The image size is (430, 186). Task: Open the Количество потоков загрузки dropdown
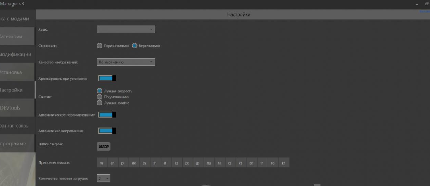click(x=104, y=179)
